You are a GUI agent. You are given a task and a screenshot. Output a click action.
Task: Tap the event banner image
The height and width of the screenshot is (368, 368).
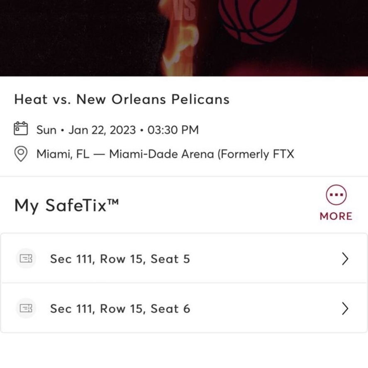tap(184, 38)
